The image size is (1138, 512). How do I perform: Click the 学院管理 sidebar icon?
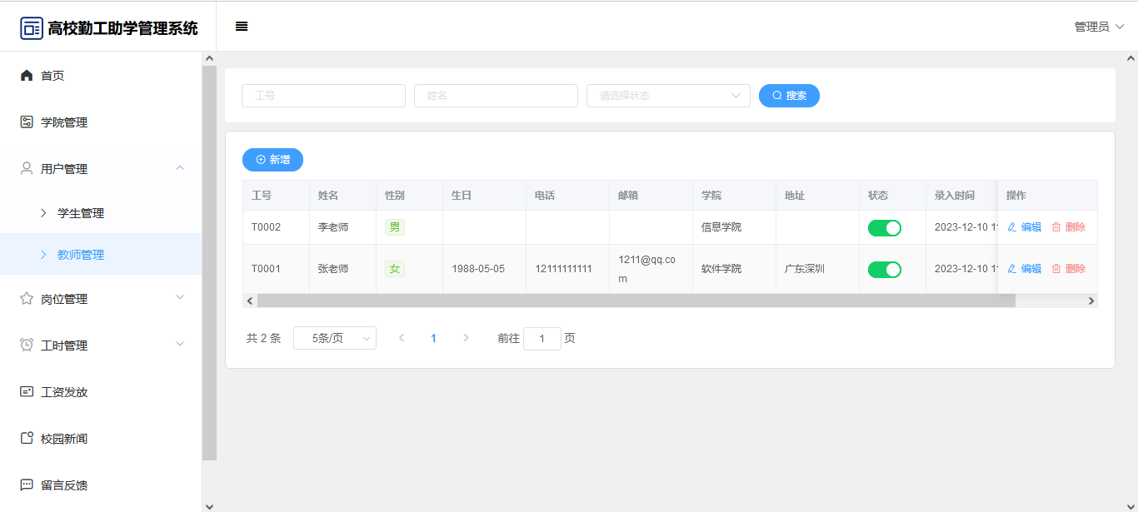(27, 122)
